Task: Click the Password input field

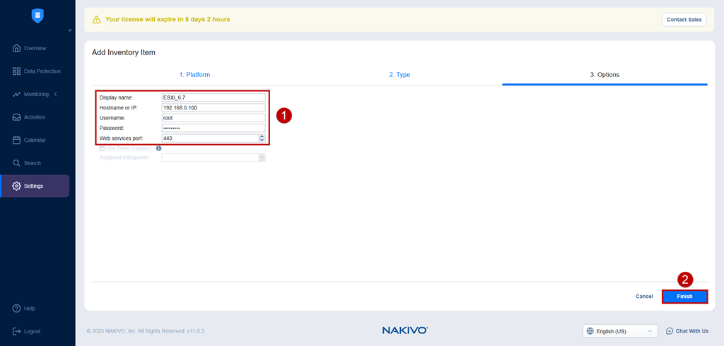Action: pos(214,128)
